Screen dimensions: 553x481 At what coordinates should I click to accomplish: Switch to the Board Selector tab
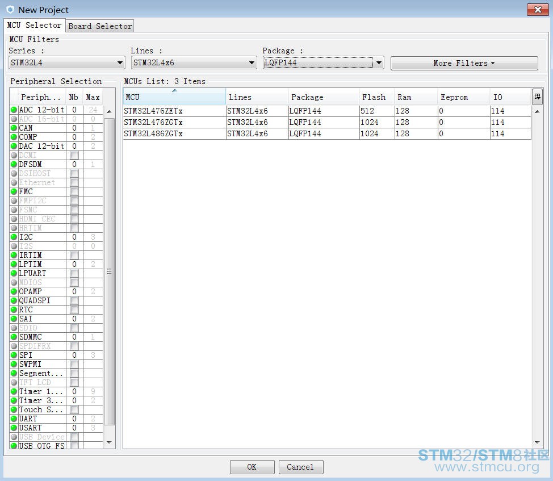click(100, 26)
